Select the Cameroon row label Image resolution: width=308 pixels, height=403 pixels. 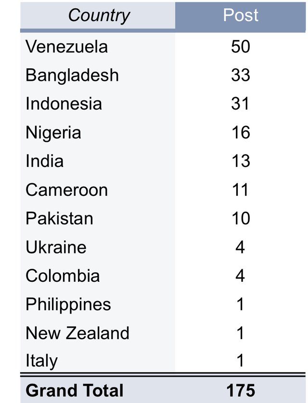point(66,190)
